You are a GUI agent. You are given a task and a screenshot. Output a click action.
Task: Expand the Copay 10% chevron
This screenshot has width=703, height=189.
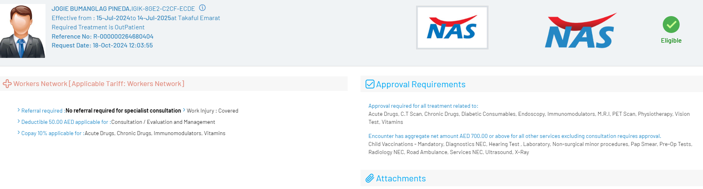point(19,132)
